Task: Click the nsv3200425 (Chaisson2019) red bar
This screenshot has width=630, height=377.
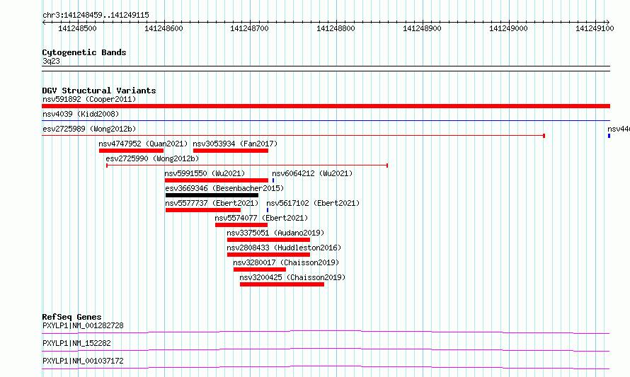Action: 282,284
